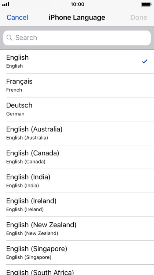154x275 pixels.
Task: Tap the iPhone Language title
Action: pyautogui.click(x=77, y=18)
